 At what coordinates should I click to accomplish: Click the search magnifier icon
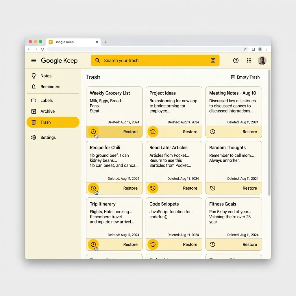[98, 60]
